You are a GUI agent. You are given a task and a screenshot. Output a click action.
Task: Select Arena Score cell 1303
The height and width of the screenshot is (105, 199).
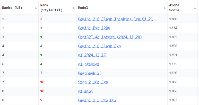pyautogui.click(x=173, y=100)
